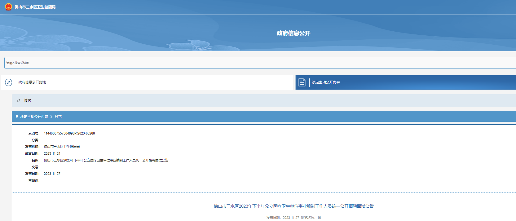The width and height of the screenshot is (516, 221).
Task: Click the 名称 label
Action: (35, 160)
